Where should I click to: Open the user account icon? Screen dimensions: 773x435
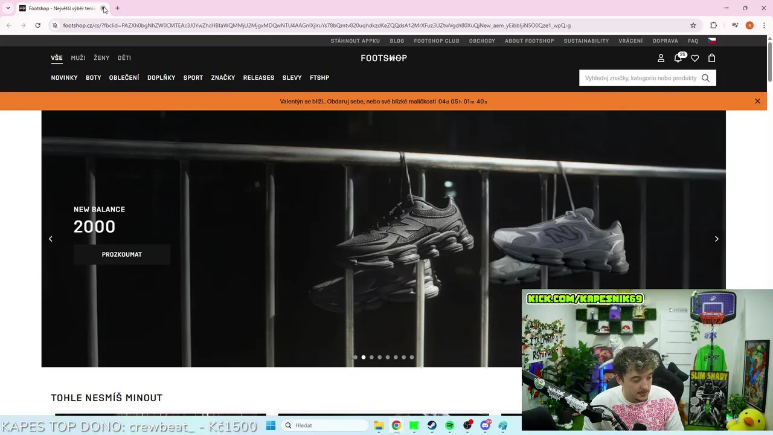click(x=661, y=58)
